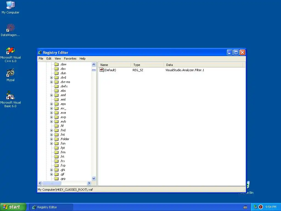The height and width of the screenshot is (211, 281).
Task: Click tree scrollbar up arrow
Action: pyautogui.click(x=94, y=64)
